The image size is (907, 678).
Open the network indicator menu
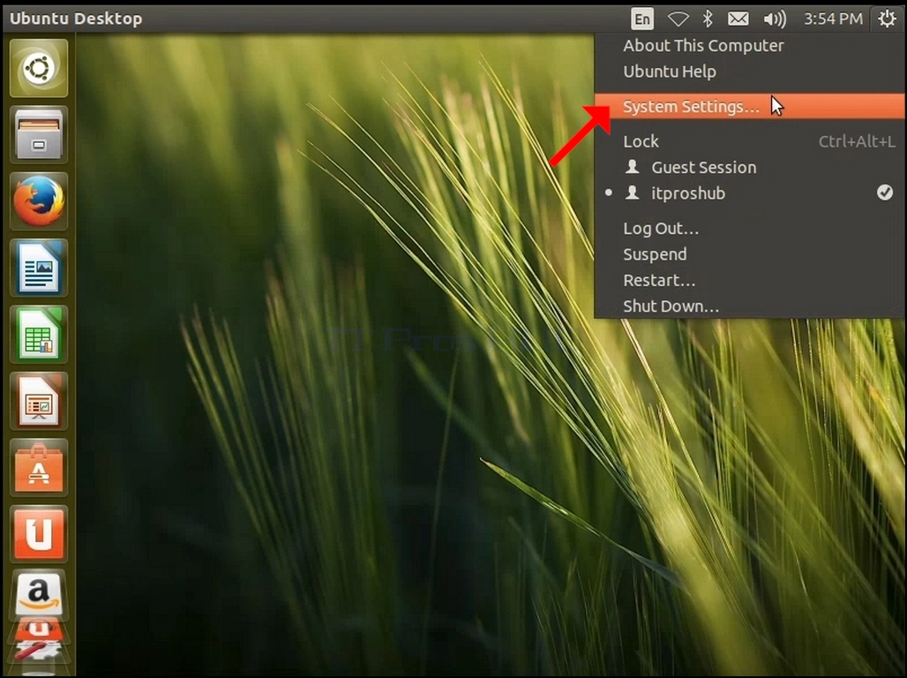[678, 19]
